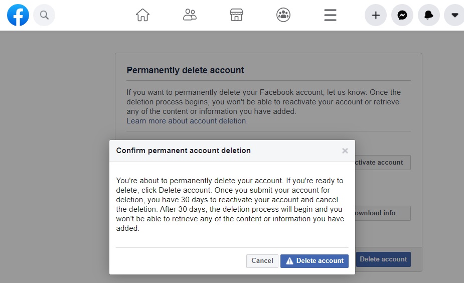The width and height of the screenshot is (464, 283).
Task: Open the Friends icon
Action: coord(190,15)
